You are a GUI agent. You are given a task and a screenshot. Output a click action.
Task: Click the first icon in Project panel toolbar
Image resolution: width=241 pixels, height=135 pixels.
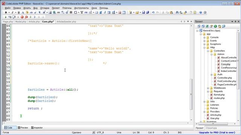tap(199, 26)
